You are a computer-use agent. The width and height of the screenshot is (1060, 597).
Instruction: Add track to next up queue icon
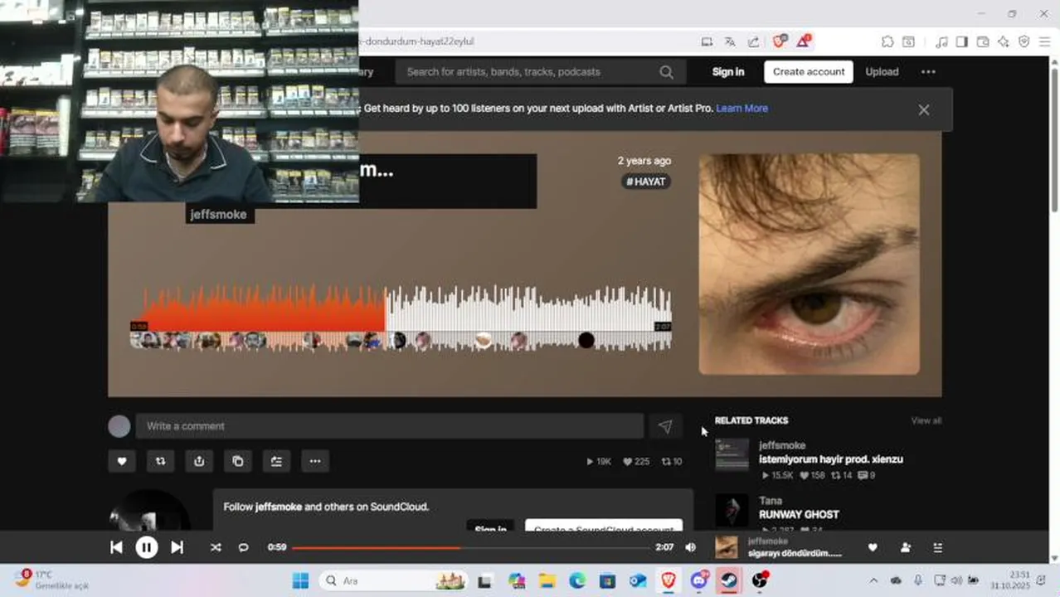coord(276,461)
